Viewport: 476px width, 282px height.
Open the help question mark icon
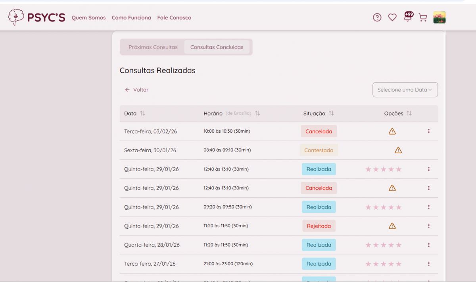[x=377, y=17]
